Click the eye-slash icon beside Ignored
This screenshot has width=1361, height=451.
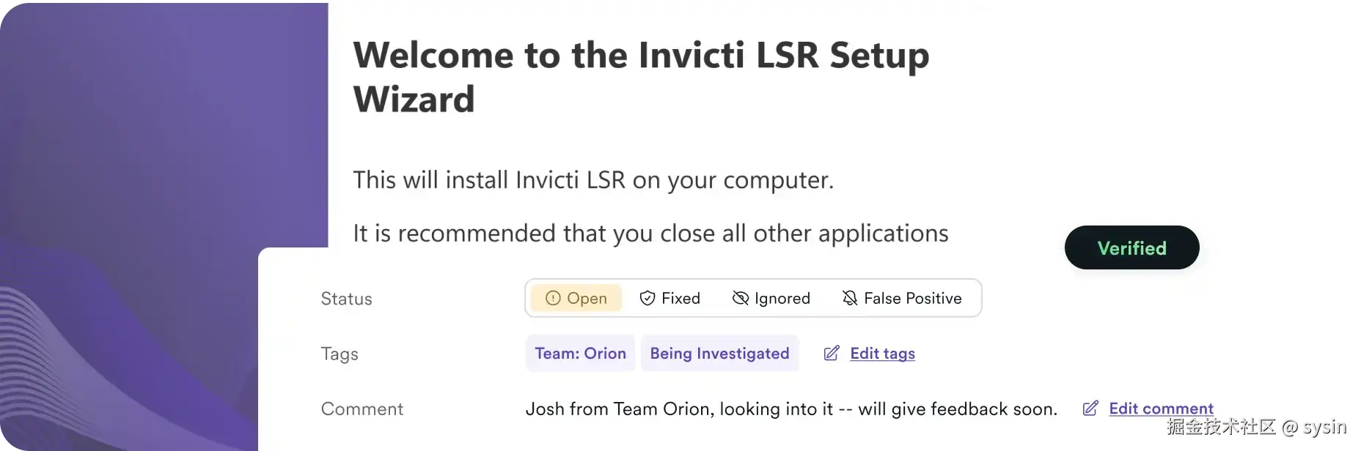coord(739,298)
